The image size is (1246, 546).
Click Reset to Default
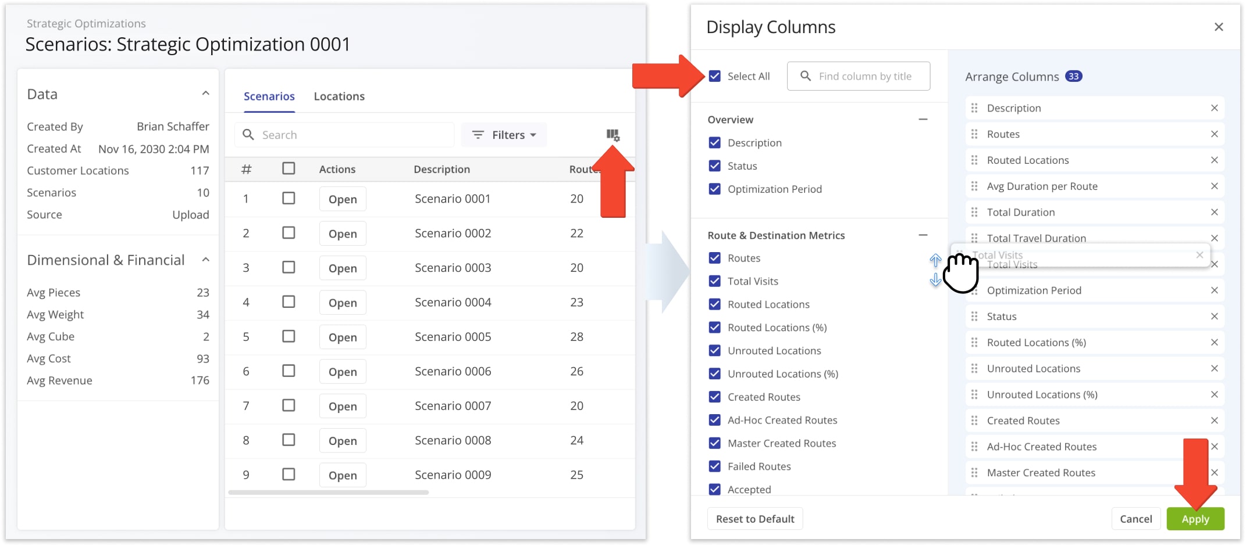754,518
